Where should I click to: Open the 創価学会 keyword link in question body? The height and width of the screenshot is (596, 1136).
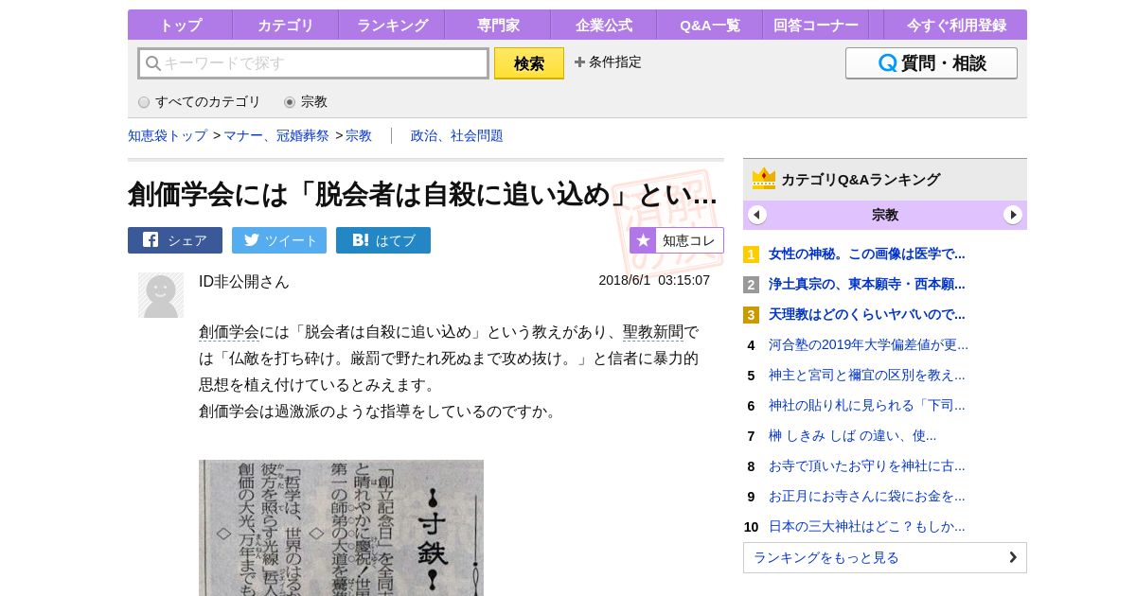point(229,332)
